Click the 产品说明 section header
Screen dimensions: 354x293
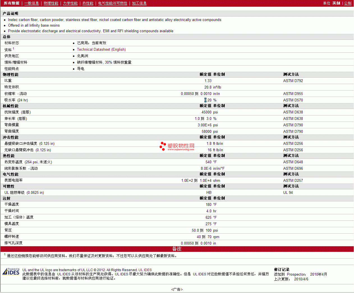[x=10, y=13]
